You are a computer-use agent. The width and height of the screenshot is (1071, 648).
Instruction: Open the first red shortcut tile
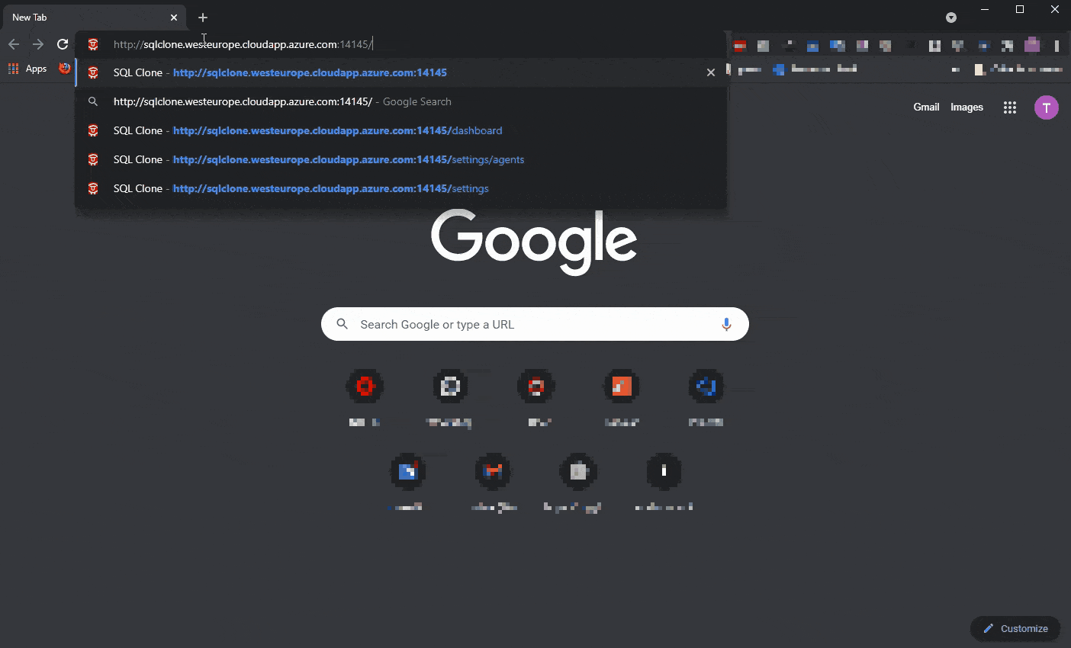coord(365,387)
